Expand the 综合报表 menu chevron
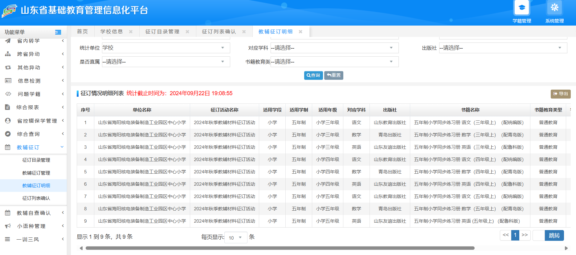This screenshot has width=576, height=255. tap(63, 107)
